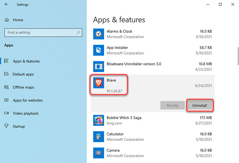The width and height of the screenshot is (239, 163).
Task: Uninstall the Brave application
Action: (x=200, y=105)
